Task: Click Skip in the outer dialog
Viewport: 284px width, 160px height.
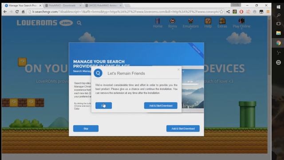Action: pos(86,128)
